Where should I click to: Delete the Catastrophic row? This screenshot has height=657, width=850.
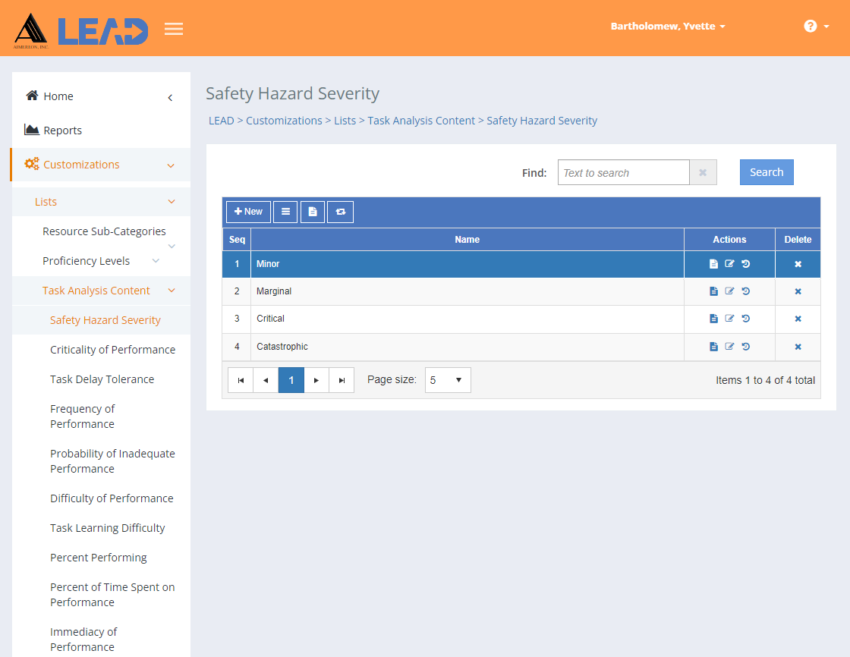coord(798,347)
